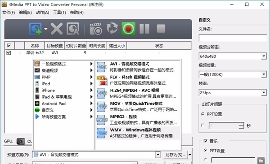The width and height of the screenshot is (270, 164).
Task: Expand the PMP category
Action: [x=63, y=77]
